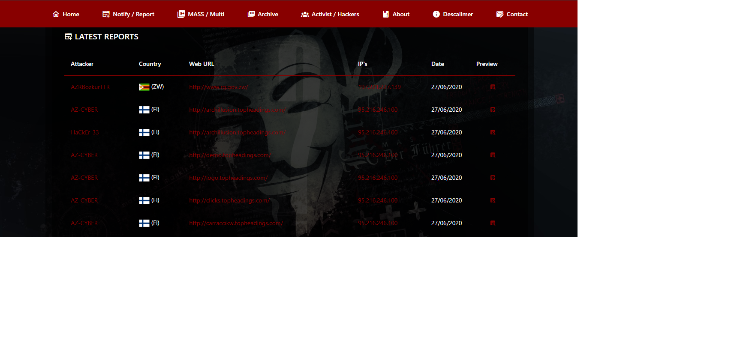The height and width of the screenshot is (357, 740).
Task: Click the IP address 197.221.227.139
Action: click(x=379, y=87)
